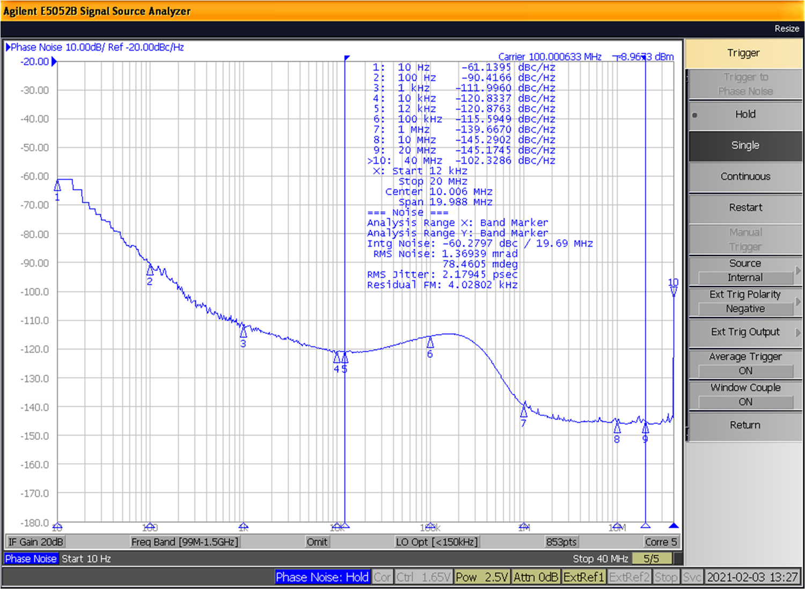The image size is (805, 589).
Task: Click the reference level arrow at -20.00
Action: 54,62
